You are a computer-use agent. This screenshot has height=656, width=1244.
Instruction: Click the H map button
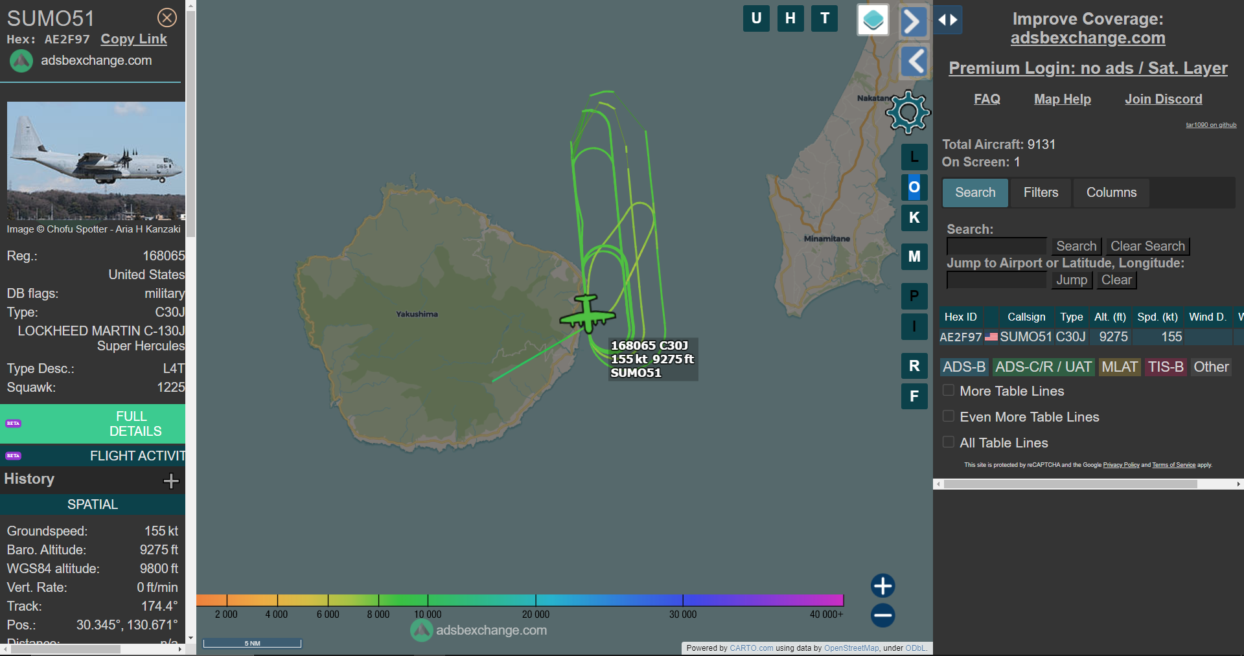(x=790, y=18)
